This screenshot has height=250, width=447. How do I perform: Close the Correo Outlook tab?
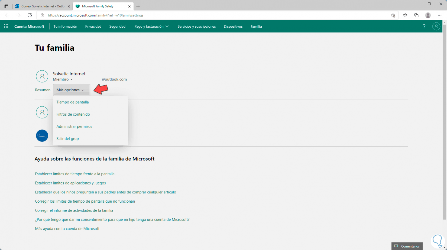pos(69,6)
